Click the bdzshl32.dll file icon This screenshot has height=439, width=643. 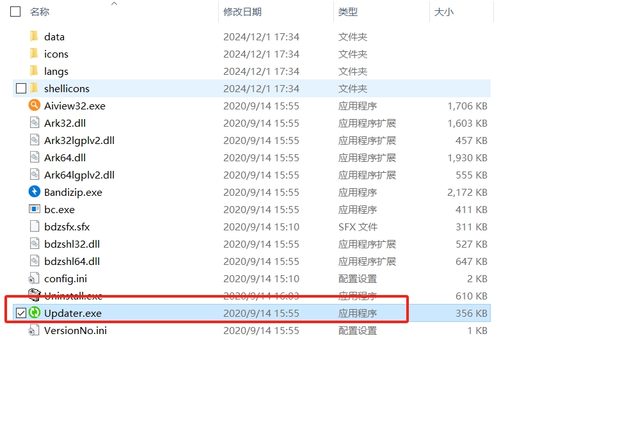35,243
